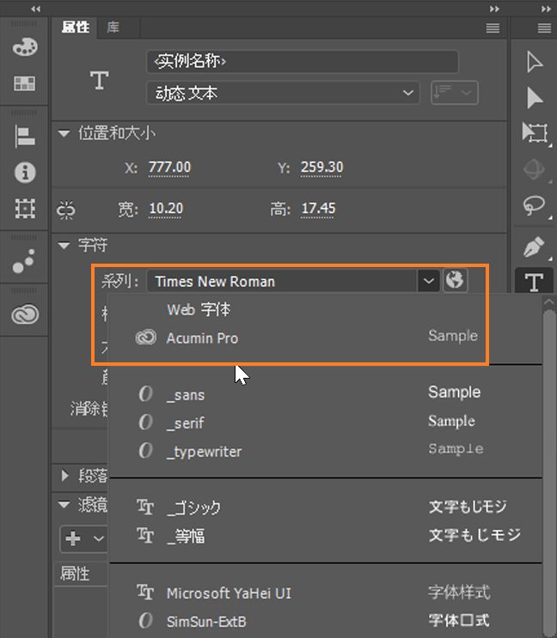Select the Selection arrow tool
Screen dimensions: 557x638
click(534, 62)
